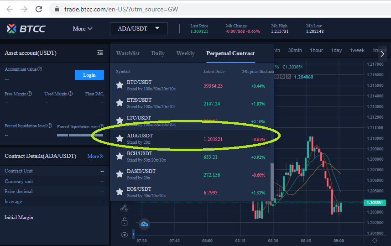
Task: Toggle the DASH/USDT watchlist star
Action: click(120, 174)
